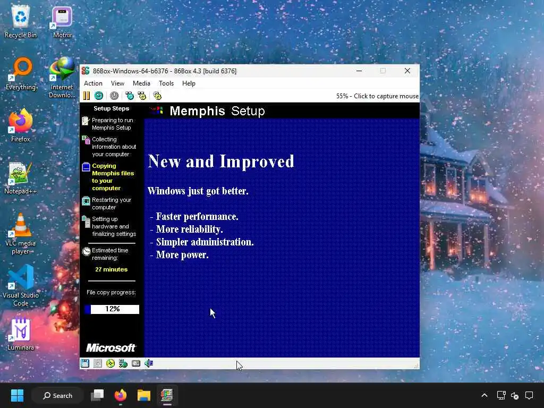The height and width of the screenshot is (408, 544).
Task: Select the Internet Download Manager desktop icon
Action: pyautogui.click(x=62, y=78)
